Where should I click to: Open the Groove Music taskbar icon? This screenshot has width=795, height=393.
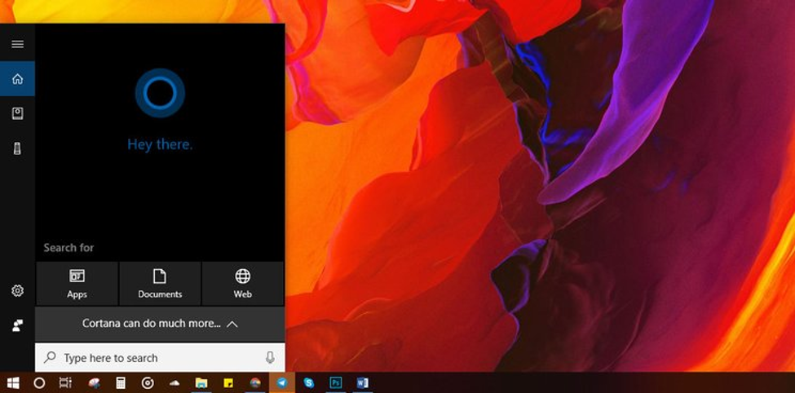click(148, 383)
